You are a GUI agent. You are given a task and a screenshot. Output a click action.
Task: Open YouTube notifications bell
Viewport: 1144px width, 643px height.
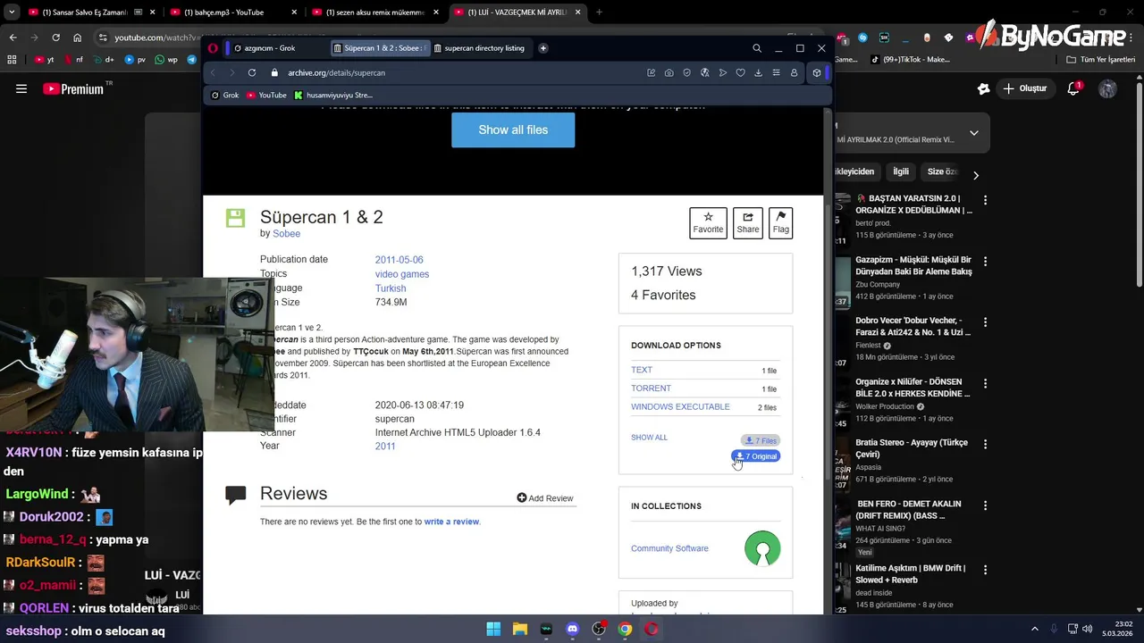(1074, 88)
